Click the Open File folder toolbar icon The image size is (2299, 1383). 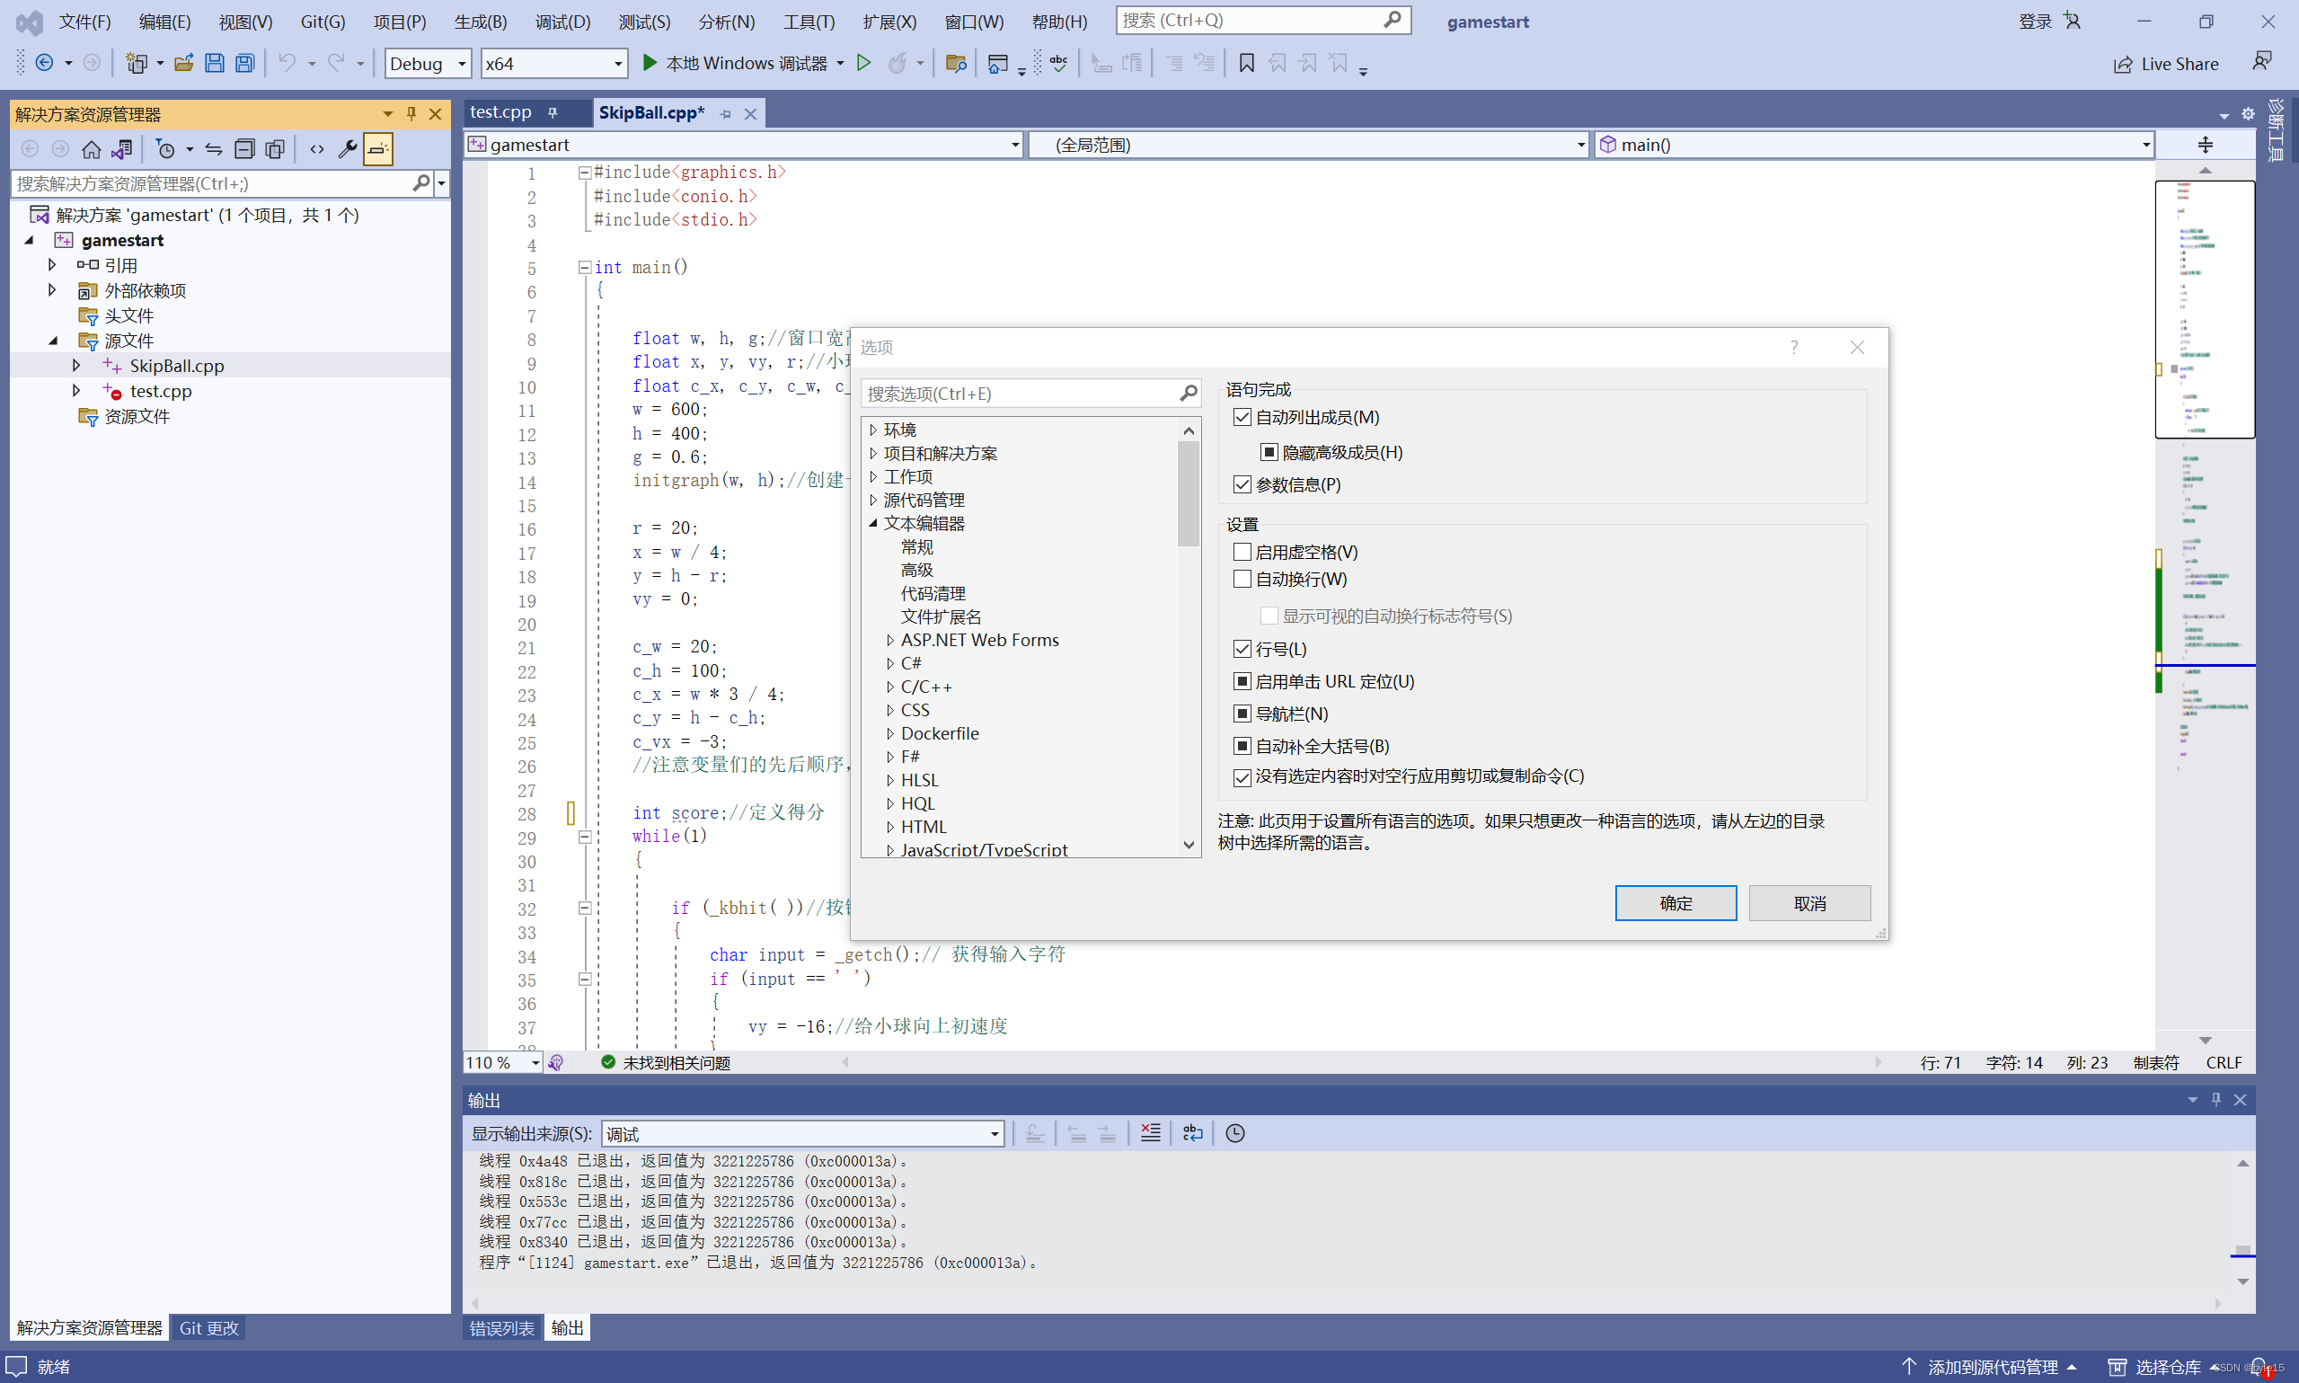click(183, 64)
